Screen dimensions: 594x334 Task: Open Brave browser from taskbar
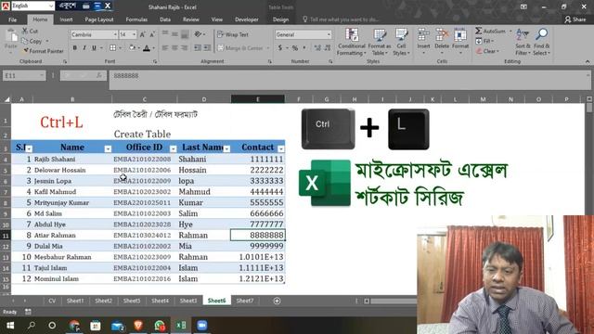click(138, 326)
